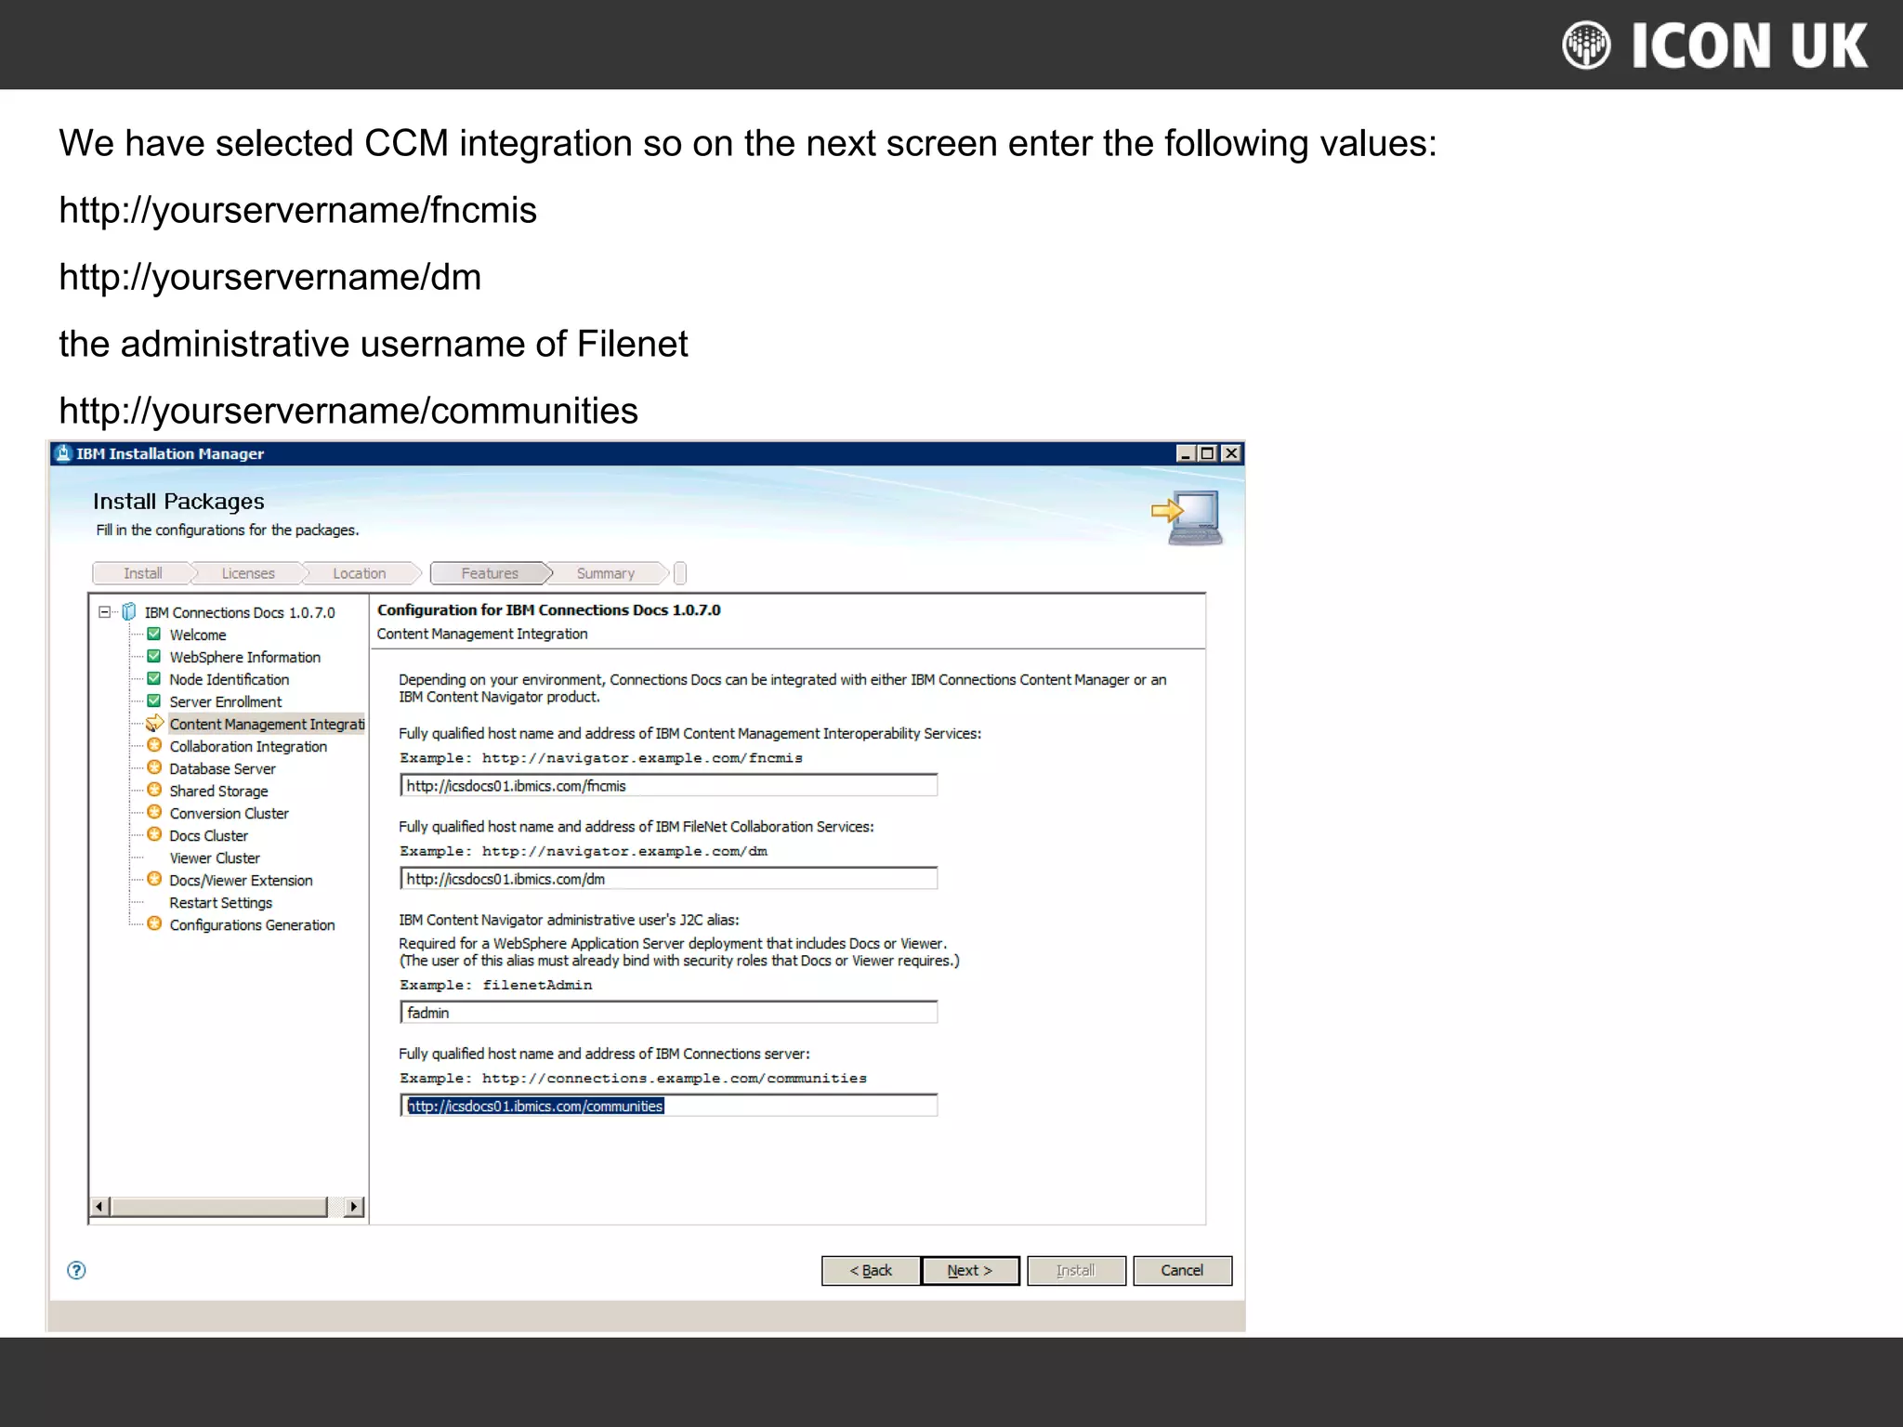Select Content Management Integration tree item
1903x1427 pixels.
click(267, 724)
